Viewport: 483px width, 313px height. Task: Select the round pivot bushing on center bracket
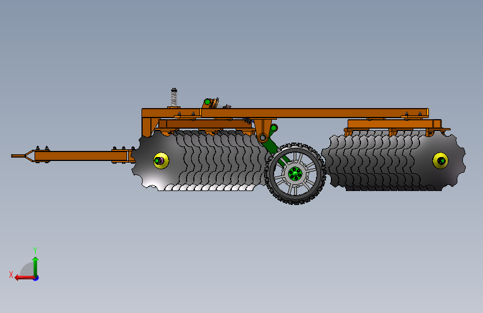[262, 138]
